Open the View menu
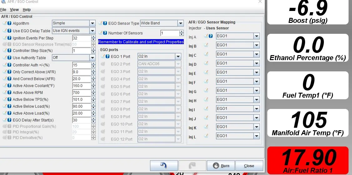Viewport: 352px width, 175px height. click(14, 10)
